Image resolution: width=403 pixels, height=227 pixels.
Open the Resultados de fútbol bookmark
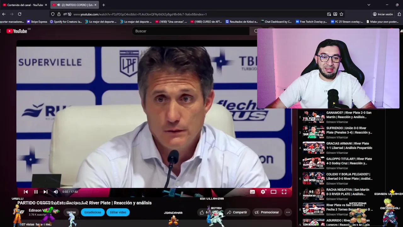(x=241, y=22)
